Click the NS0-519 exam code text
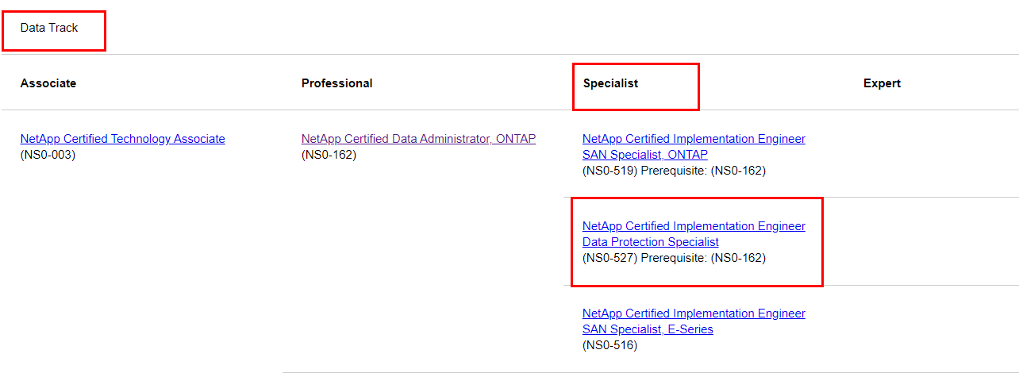The image size is (1019, 373). [x=610, y=171]
